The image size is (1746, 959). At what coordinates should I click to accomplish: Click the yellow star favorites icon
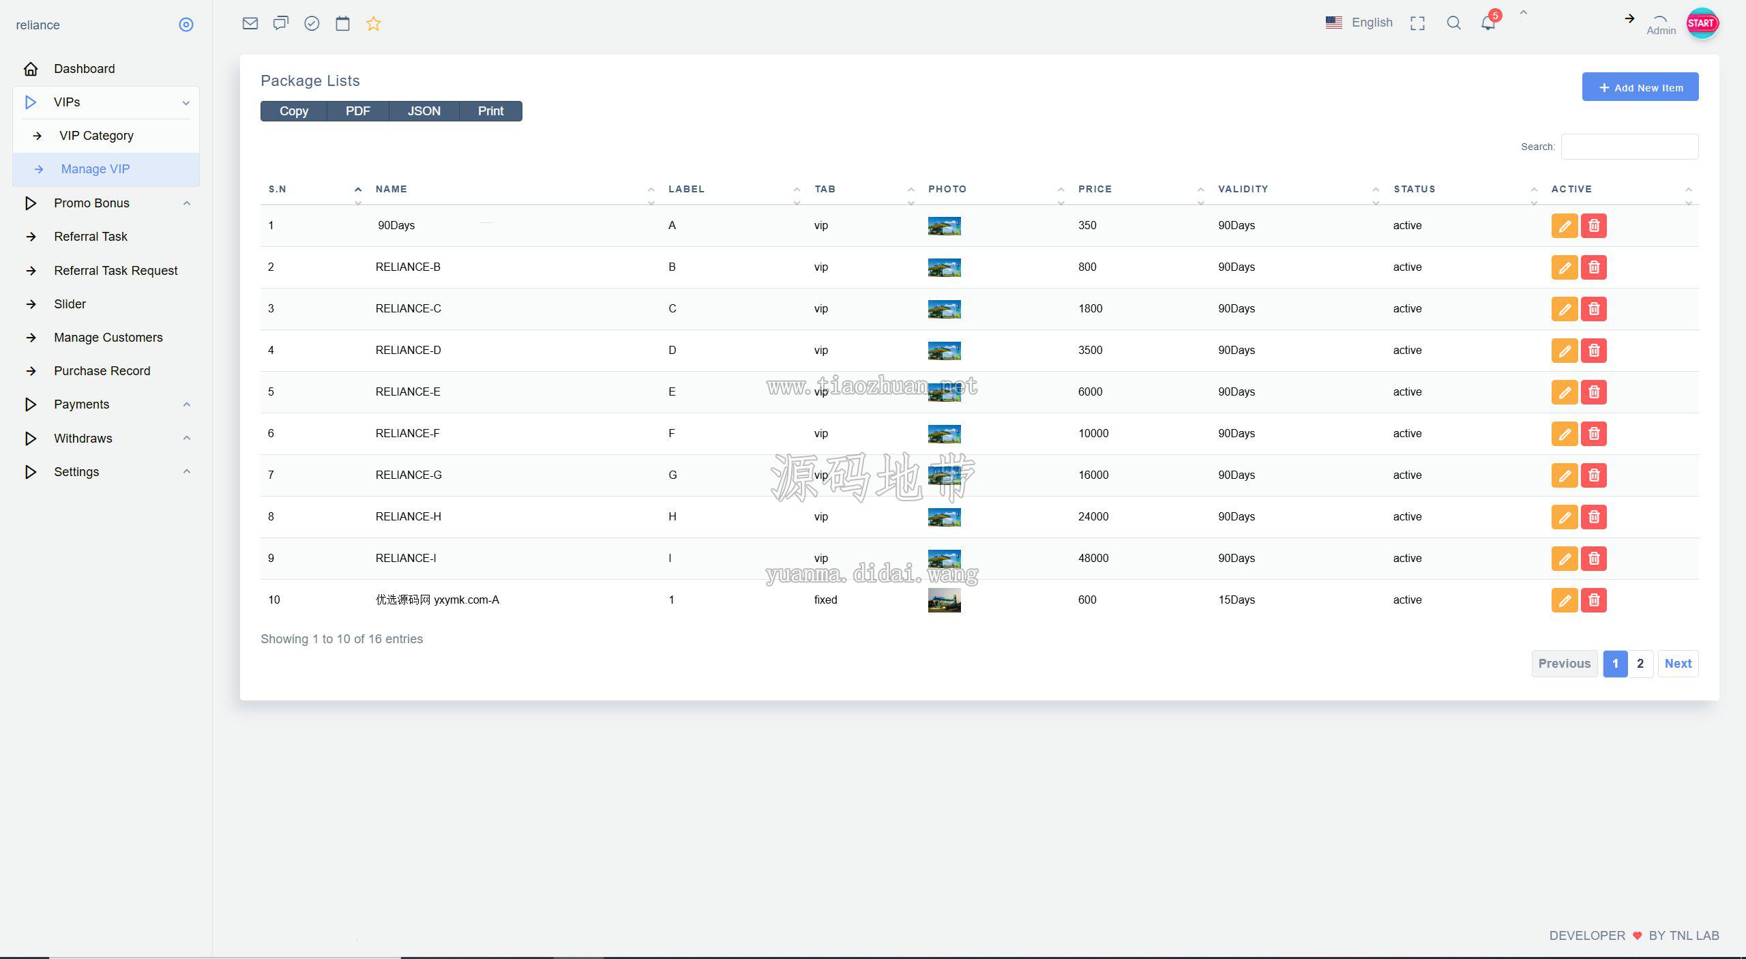[373, 23]
